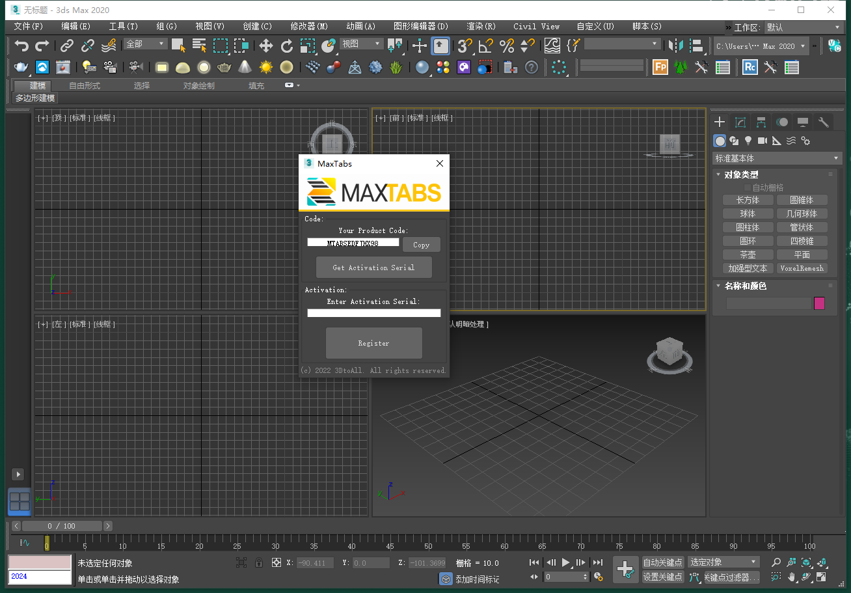
Task: Toggle 自动关键点 auto key mode
Action: pos(662,562)
